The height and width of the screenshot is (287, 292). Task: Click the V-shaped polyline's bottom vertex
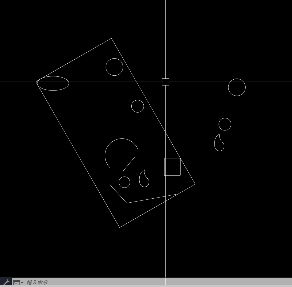click(x=127, y=203)
